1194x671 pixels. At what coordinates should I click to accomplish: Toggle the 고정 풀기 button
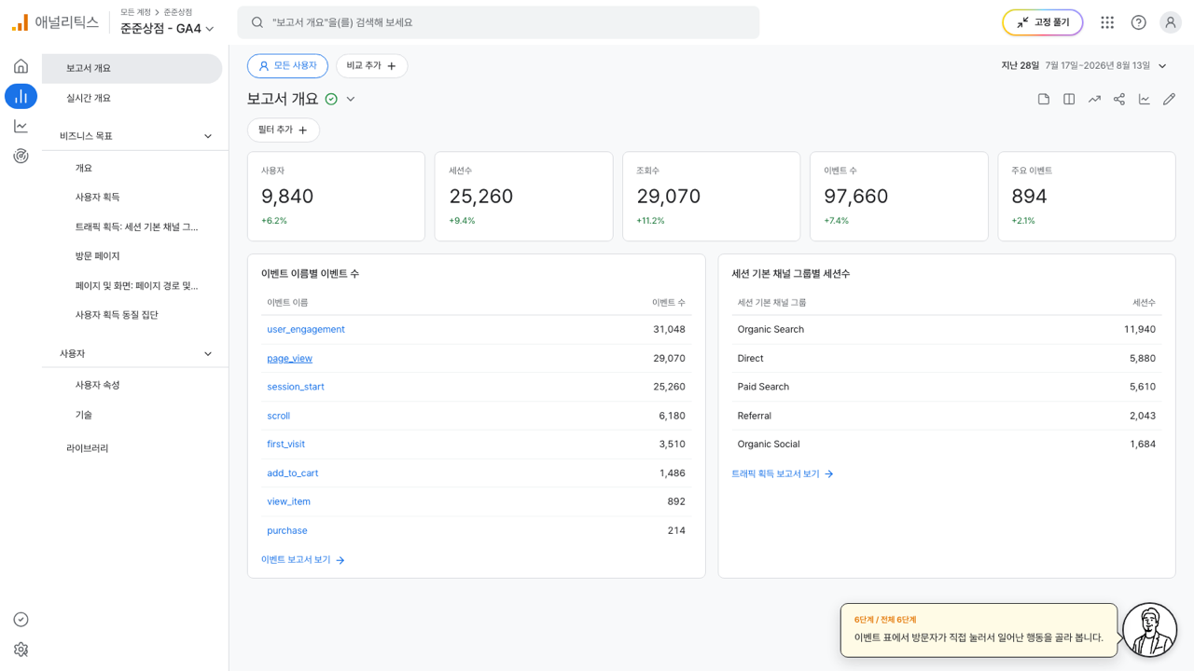click(1043, 22)
